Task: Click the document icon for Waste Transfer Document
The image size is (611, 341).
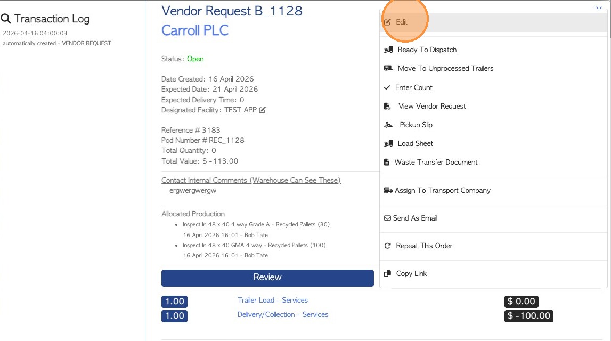Action: (387, 162)
